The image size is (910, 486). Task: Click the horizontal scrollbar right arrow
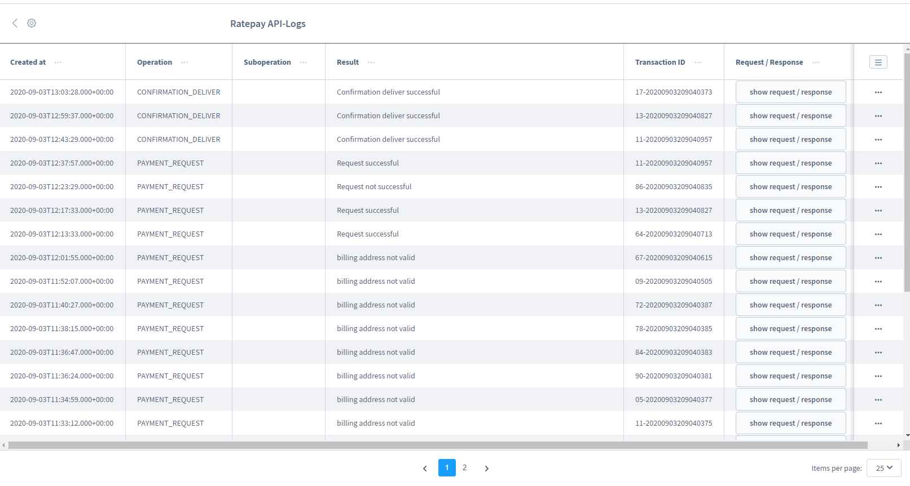(x=899, y=445)
